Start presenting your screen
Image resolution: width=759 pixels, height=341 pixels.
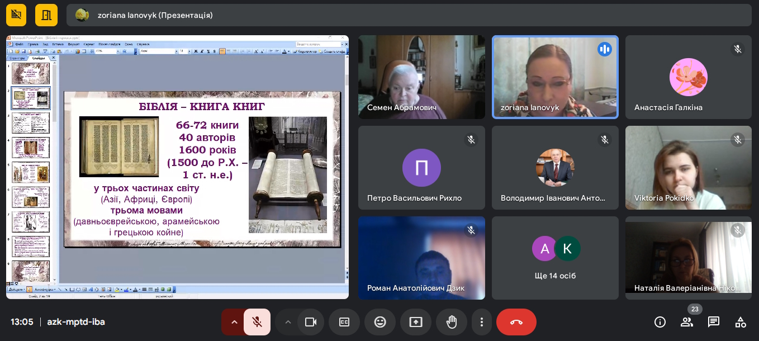click(416, 322)
